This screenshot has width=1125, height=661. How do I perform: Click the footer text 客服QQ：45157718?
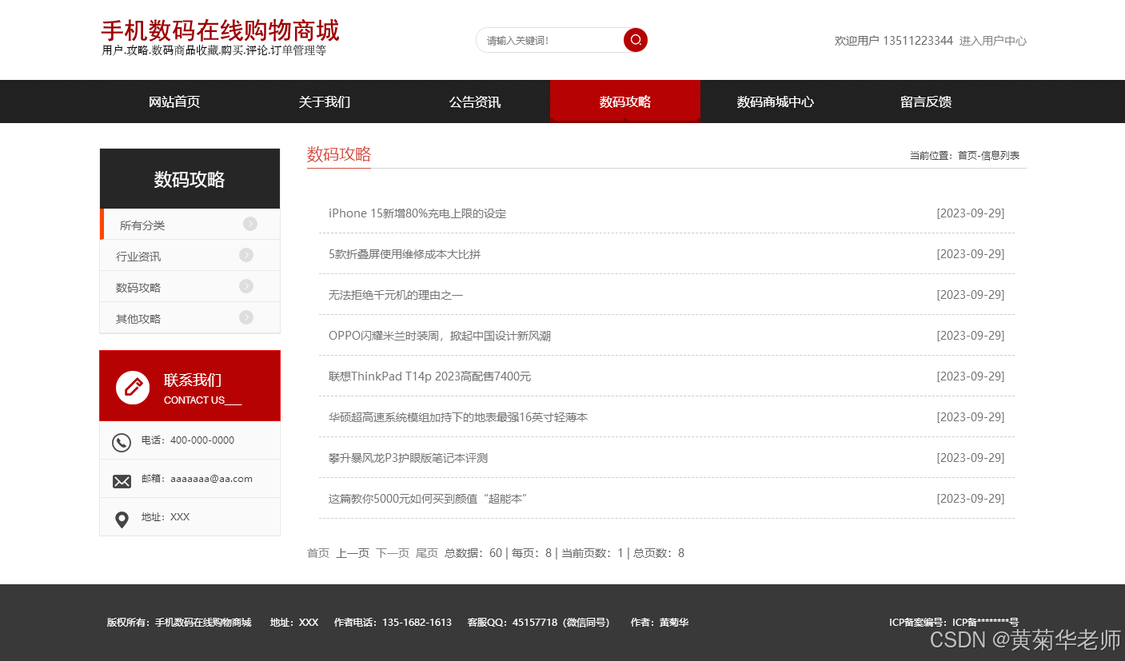538,623
